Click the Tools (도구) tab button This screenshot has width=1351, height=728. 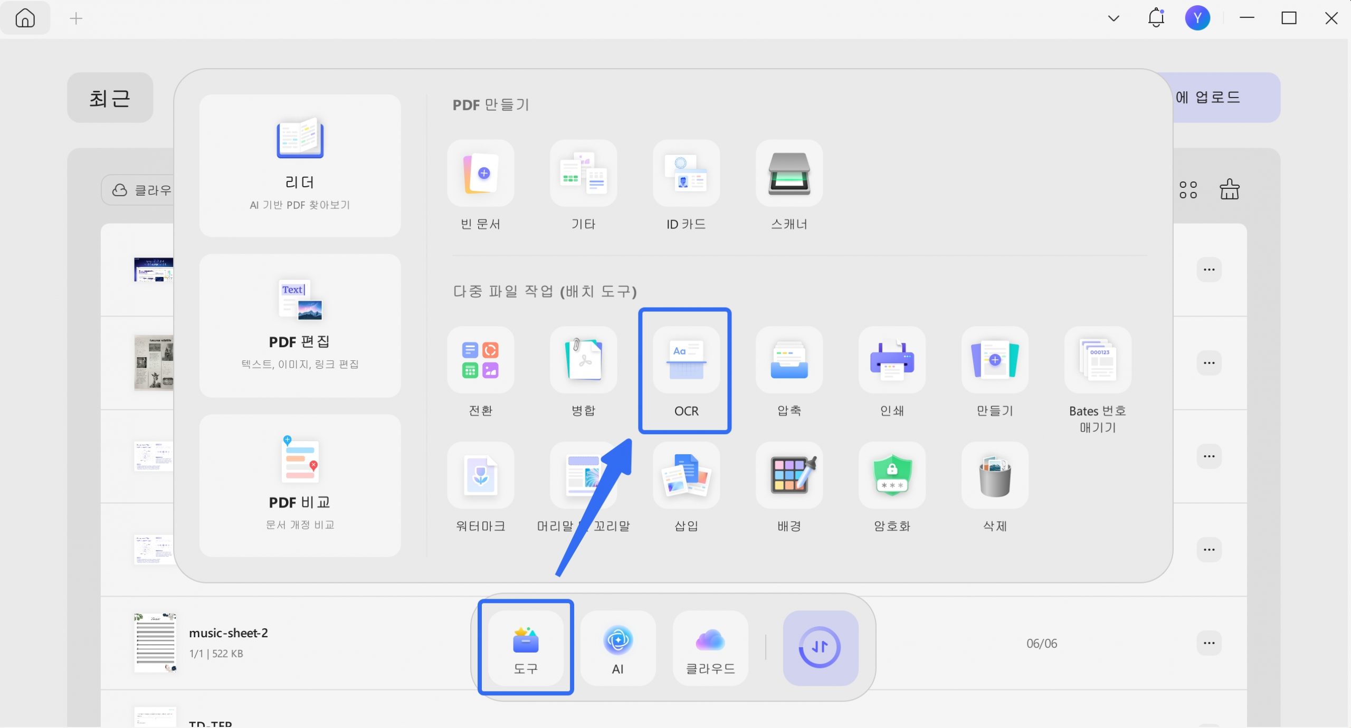click(526, 648)
